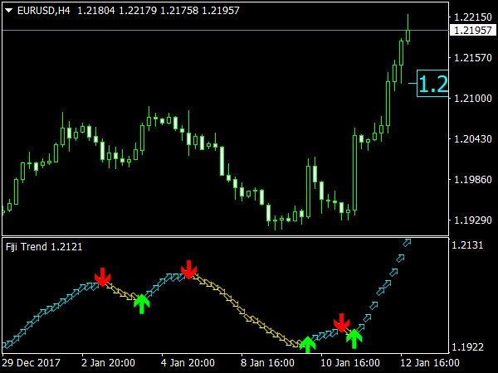Select the current price tag 1.21957 on axis

[472, 31]
